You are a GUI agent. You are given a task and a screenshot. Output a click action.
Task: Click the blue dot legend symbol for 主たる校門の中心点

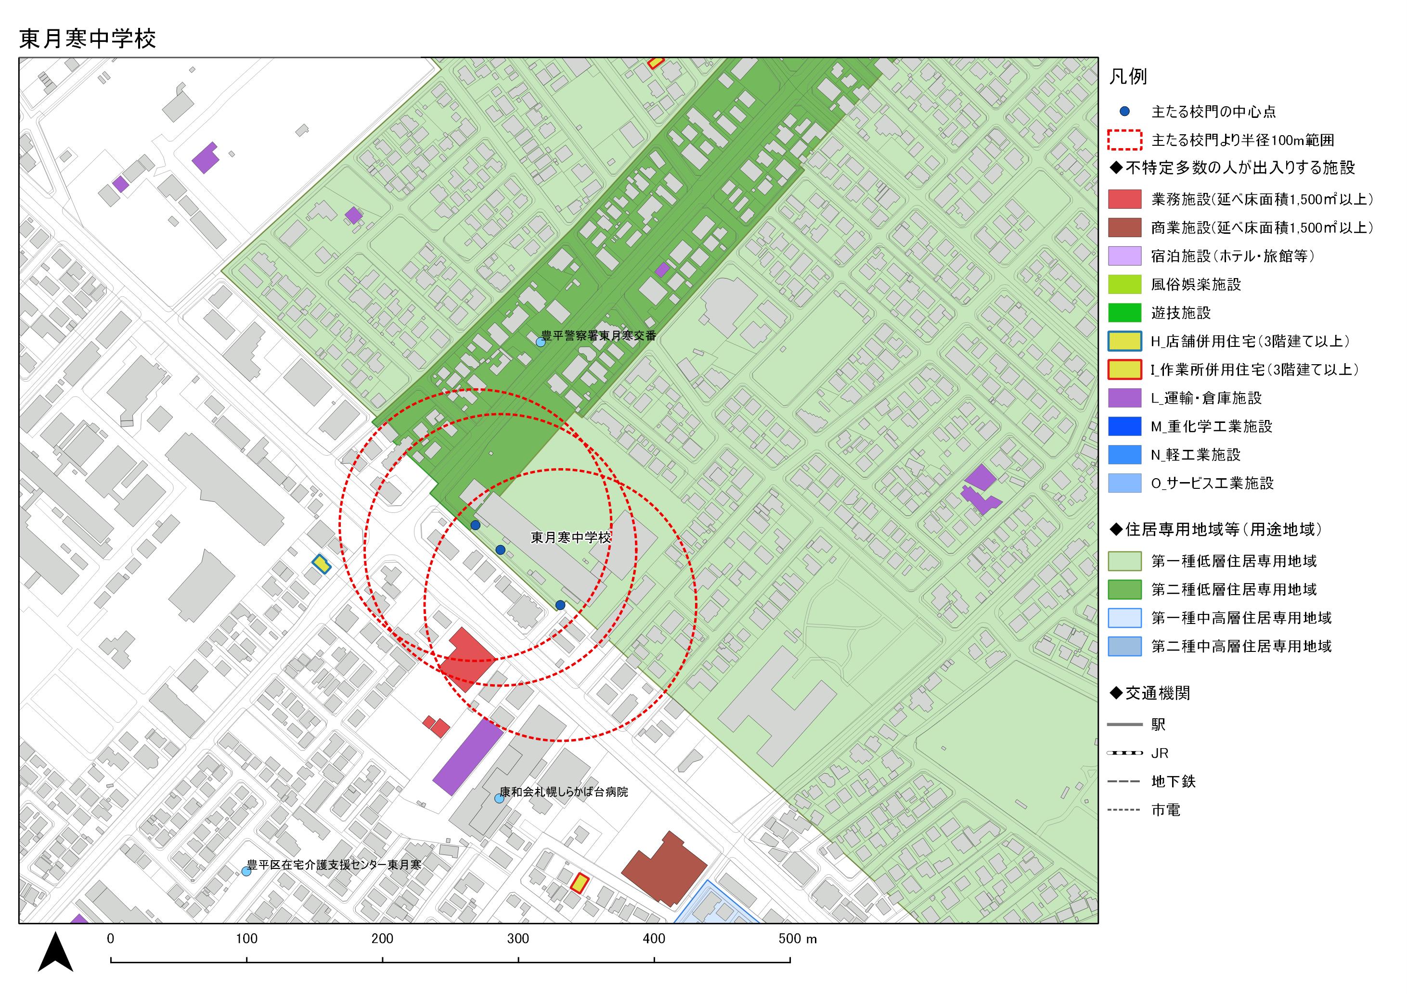tap(1124, 112)
